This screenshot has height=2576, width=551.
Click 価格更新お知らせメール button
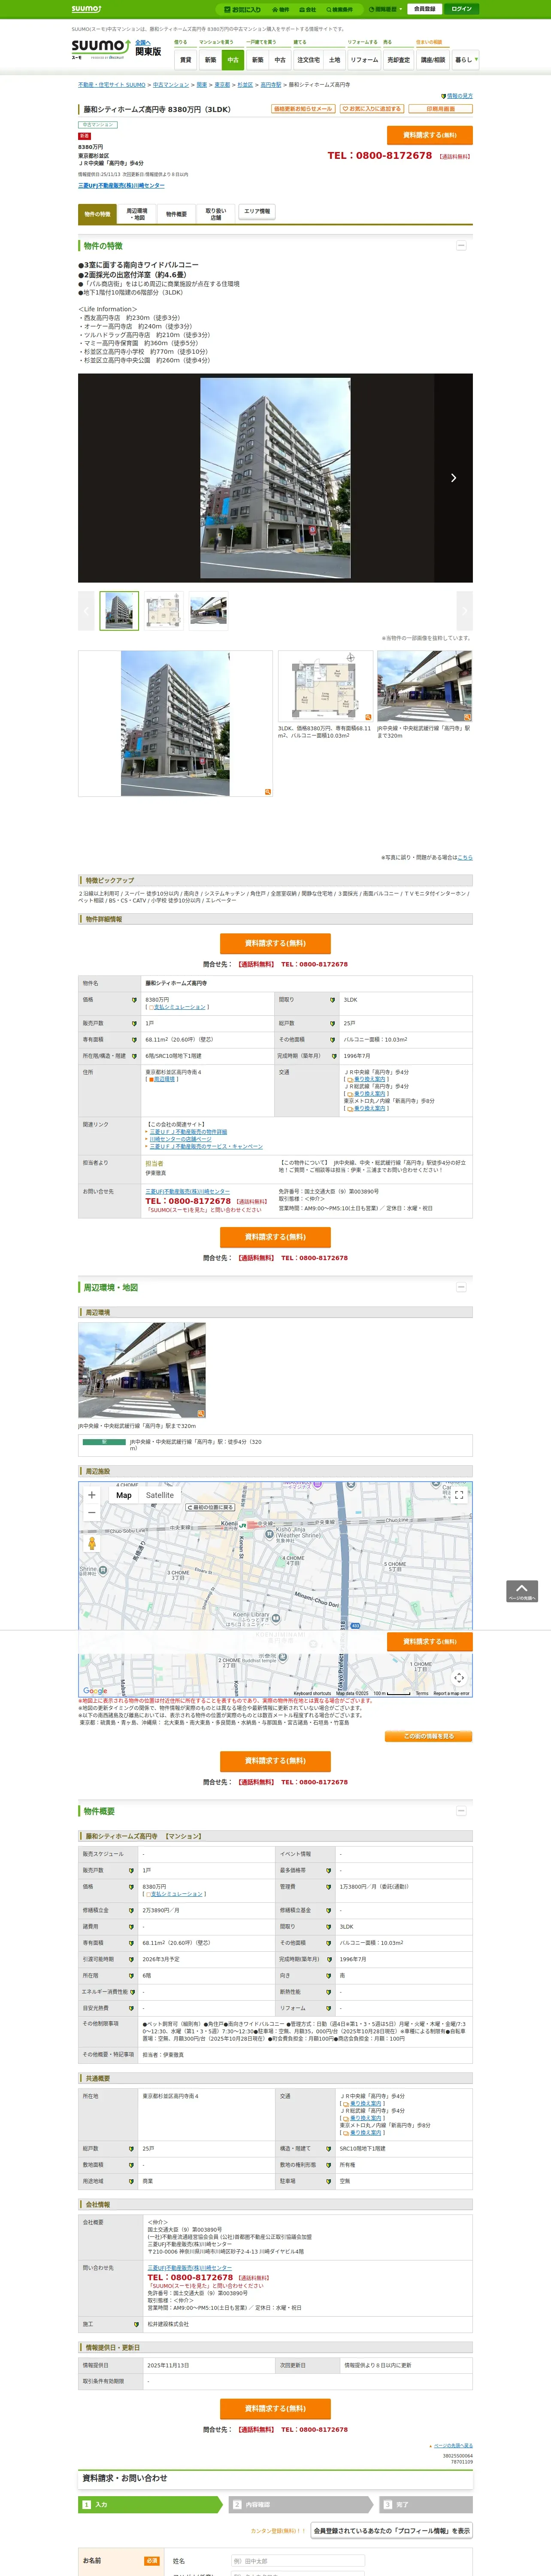(303, 109)
